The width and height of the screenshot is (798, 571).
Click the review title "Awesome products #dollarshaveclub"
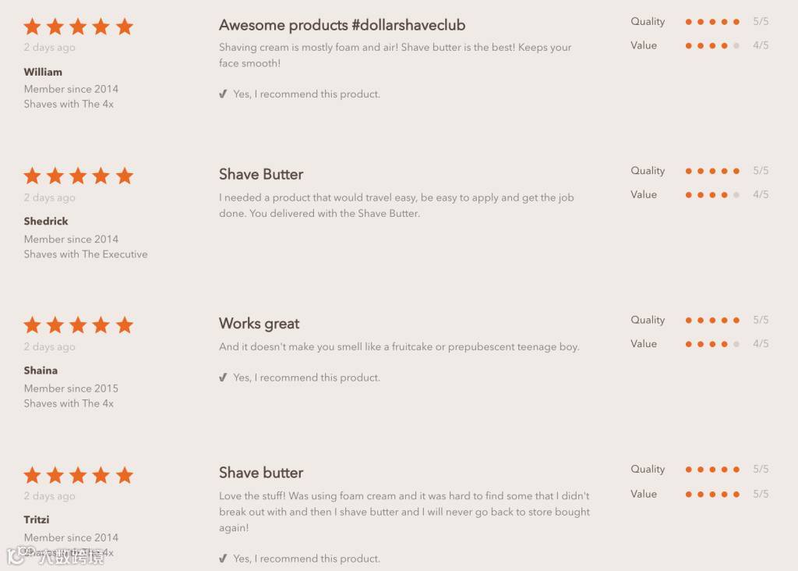tap(342, 25)
